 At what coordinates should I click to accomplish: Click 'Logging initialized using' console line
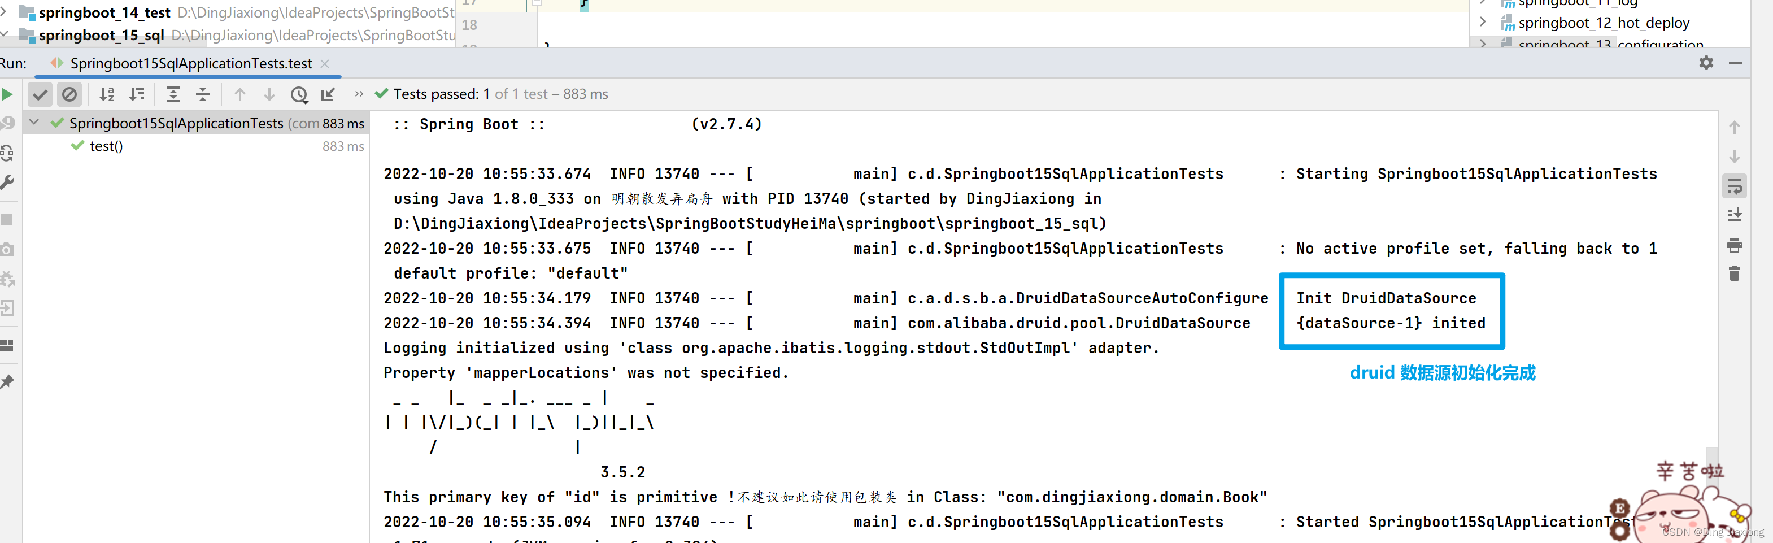pos(772,348)
